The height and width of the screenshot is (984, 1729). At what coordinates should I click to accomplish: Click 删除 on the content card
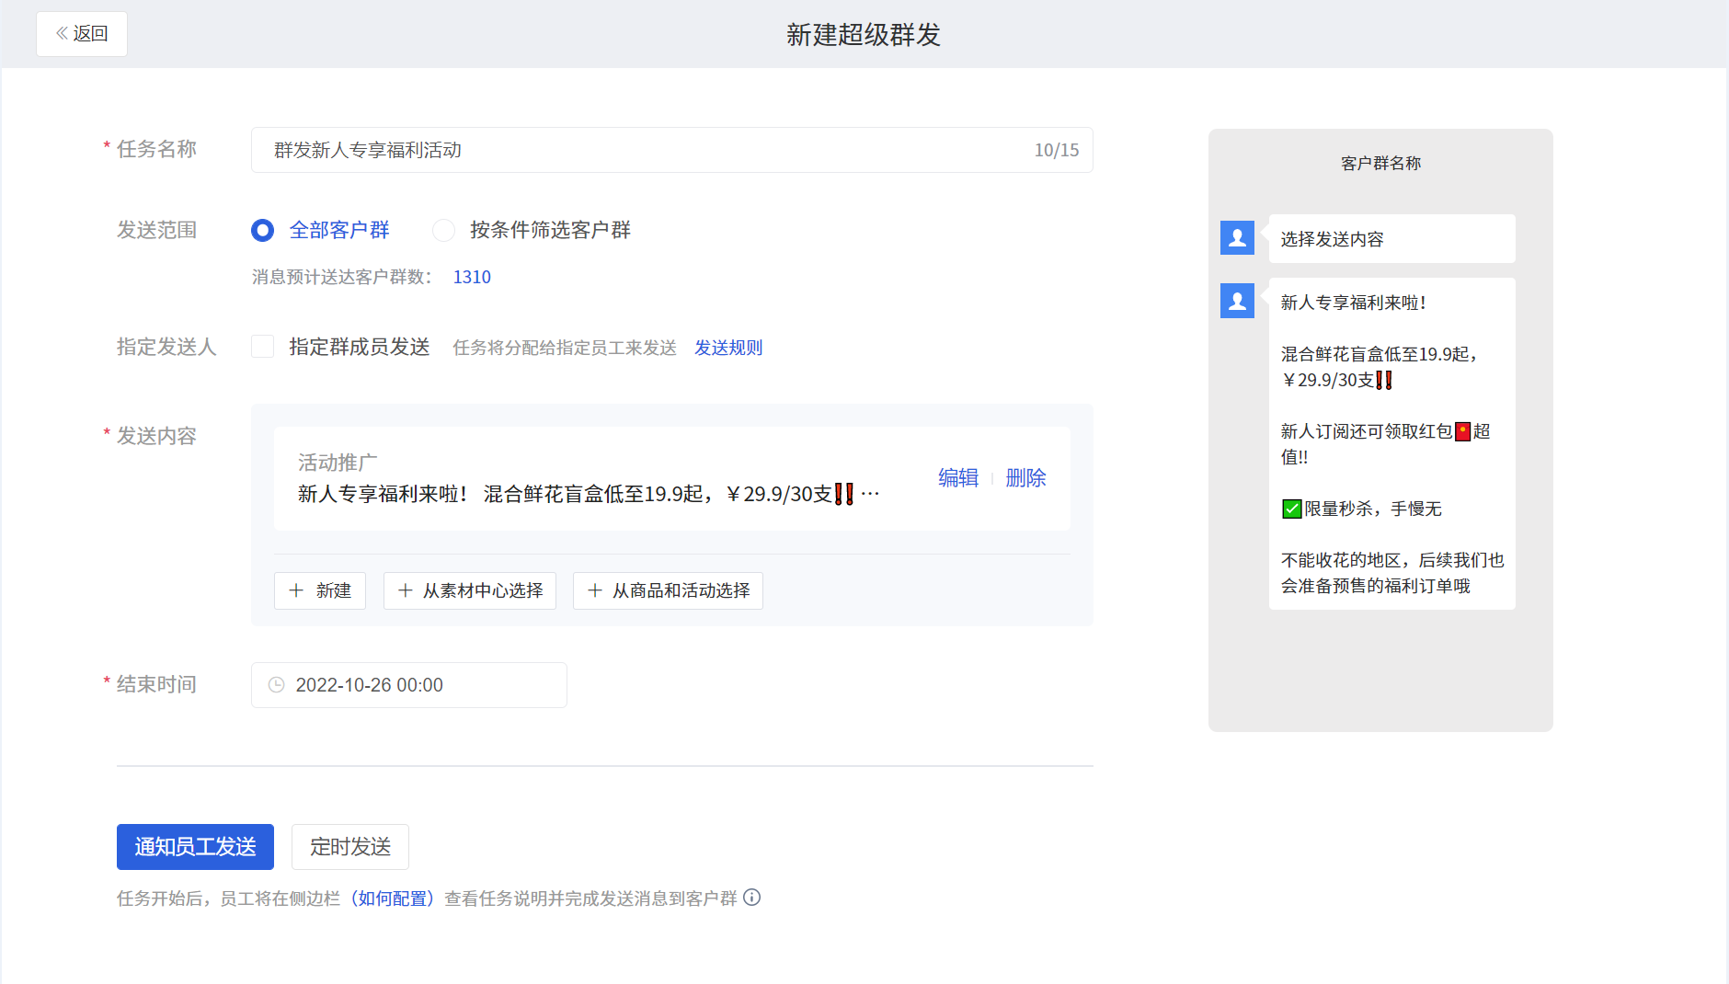pyautogui.click(x=1025, y=478)
